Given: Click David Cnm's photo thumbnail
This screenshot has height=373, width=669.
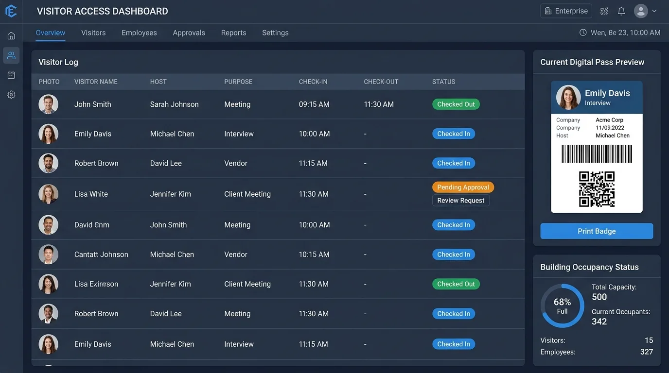Looking at the screenshot, I should [x=49, y=225].
